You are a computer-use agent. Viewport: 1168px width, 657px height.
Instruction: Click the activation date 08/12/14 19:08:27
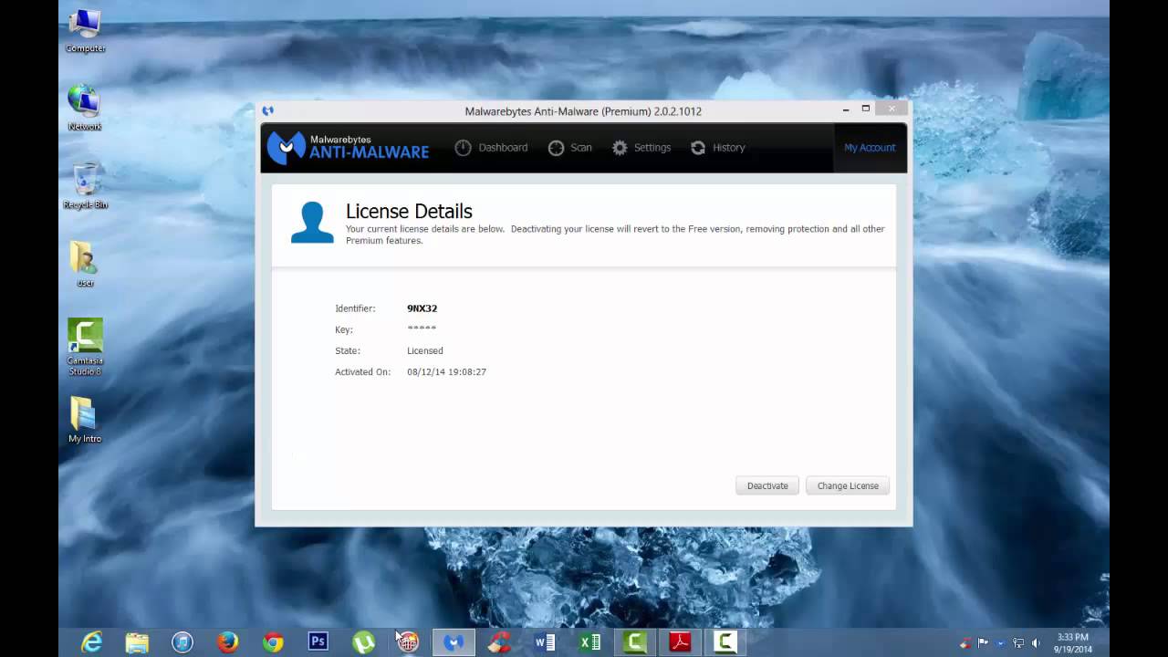tap(447, 372)
